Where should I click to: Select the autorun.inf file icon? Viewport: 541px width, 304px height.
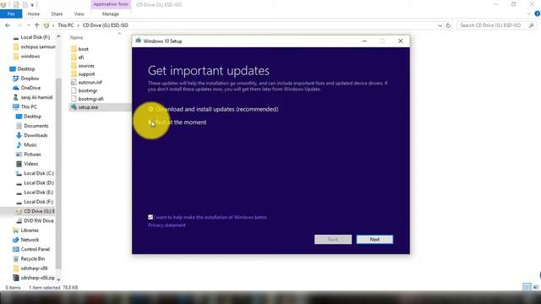(74, 83)
